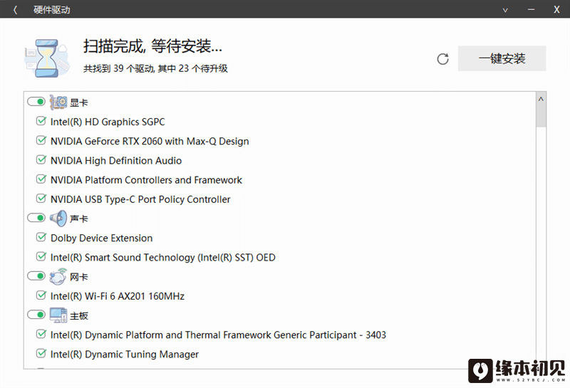570x388 pixels.
Task: Uncheck Dynamic Platform and Thermal Framework Participant
Action: [41, 334]
